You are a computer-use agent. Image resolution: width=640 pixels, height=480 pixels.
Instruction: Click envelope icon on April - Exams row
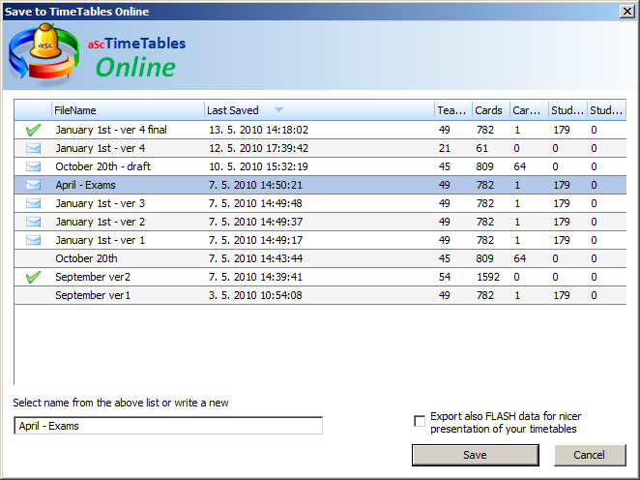(34, 185)
